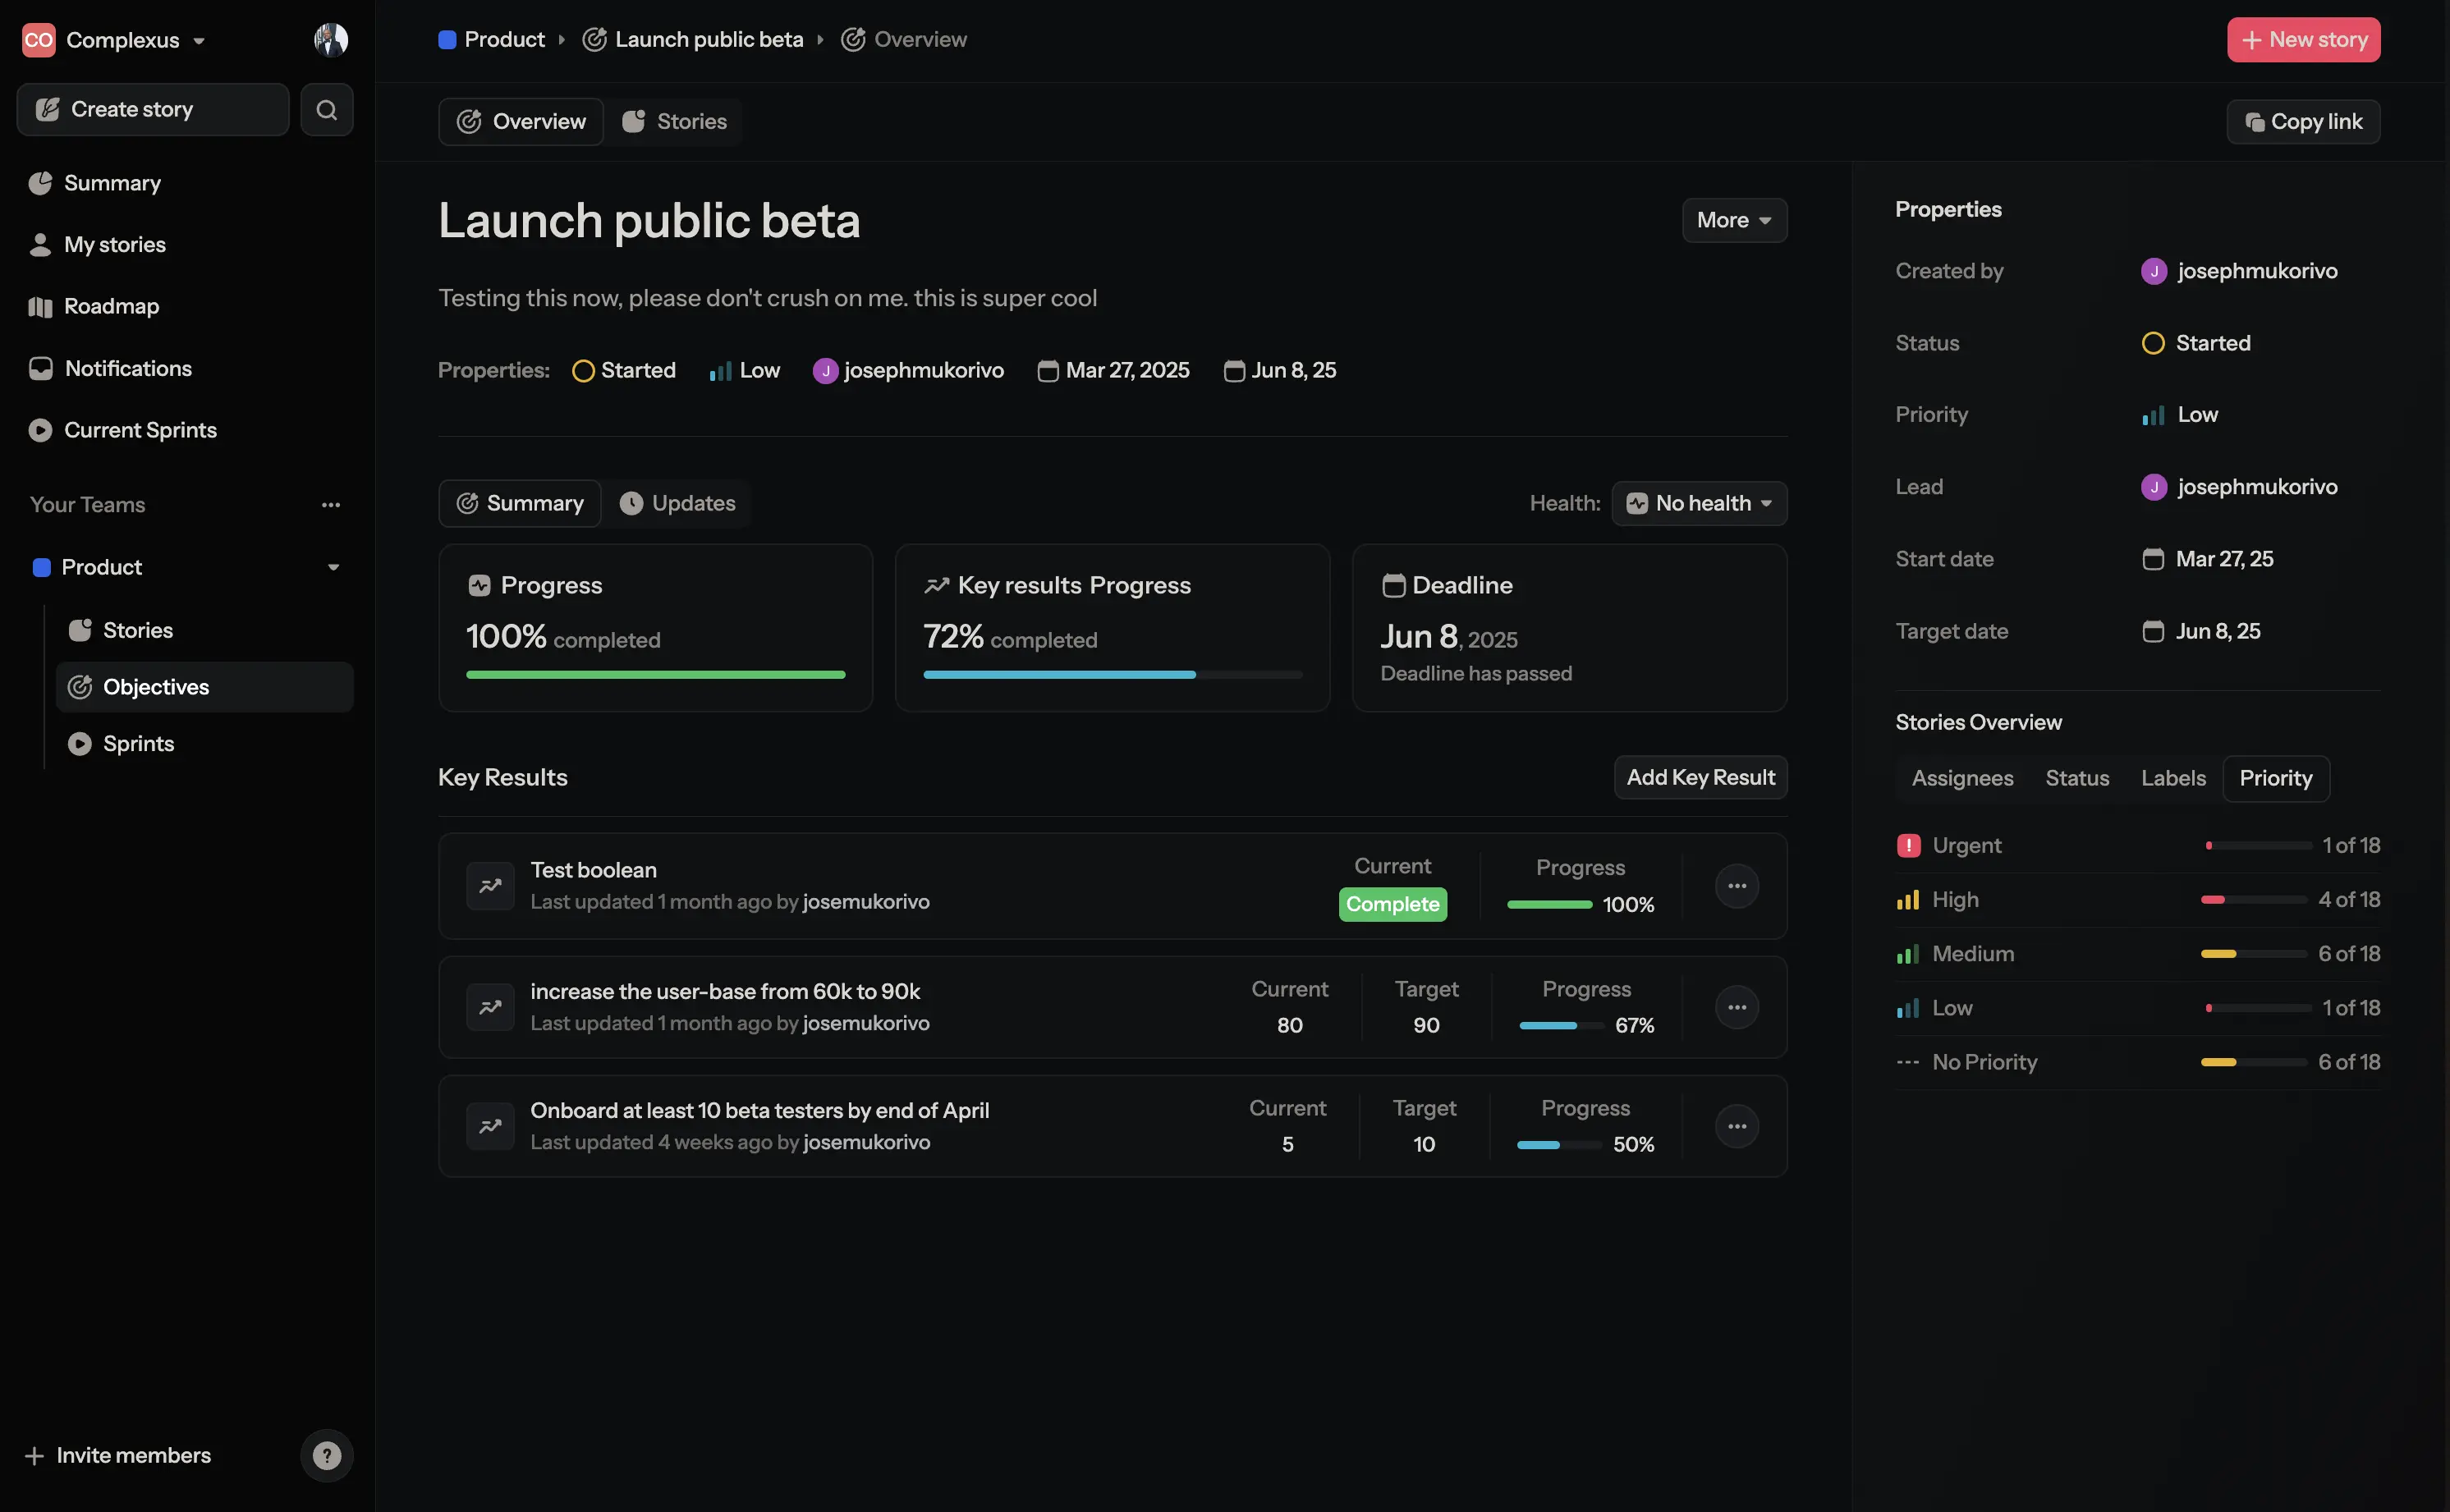Click the Key results Progress trend icon

[x=936, y=585]
